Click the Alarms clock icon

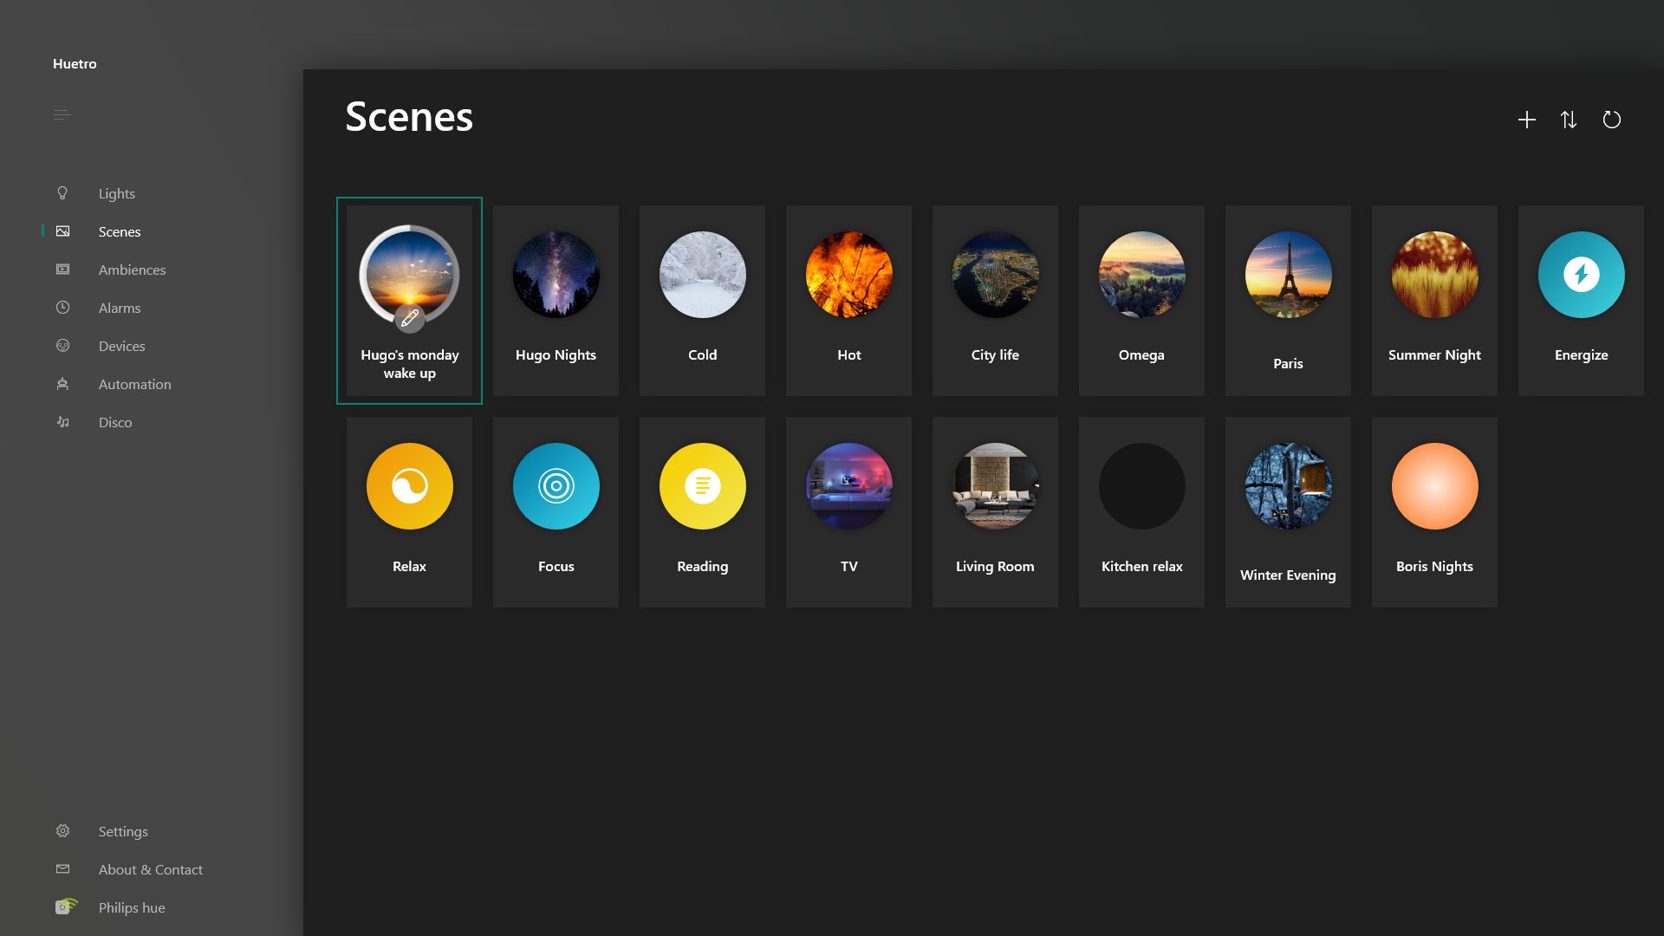[62, 308]
